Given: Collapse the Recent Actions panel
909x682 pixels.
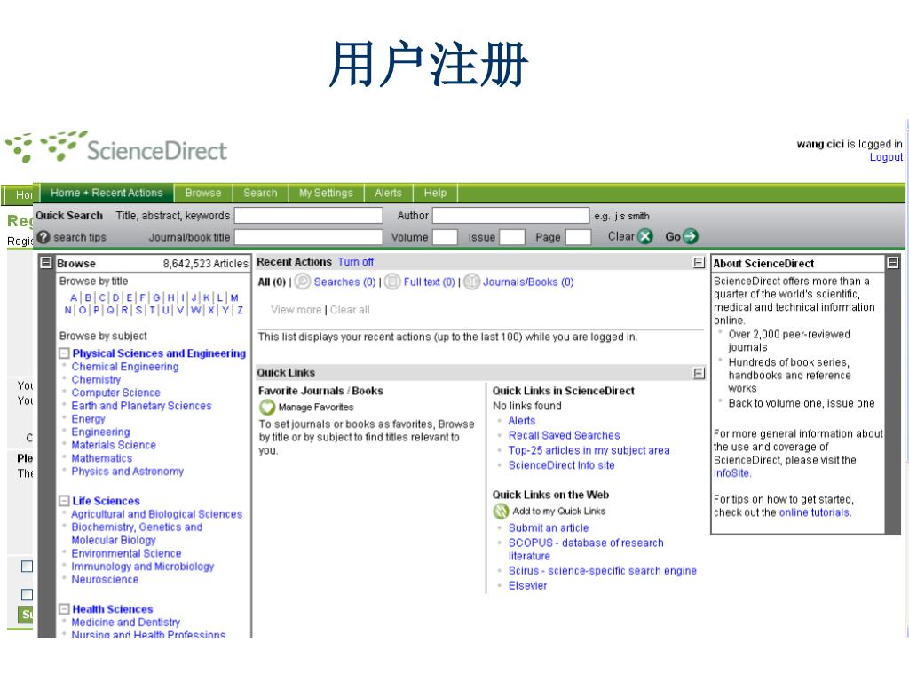Looking at the screenshot, I should (700, 262).
